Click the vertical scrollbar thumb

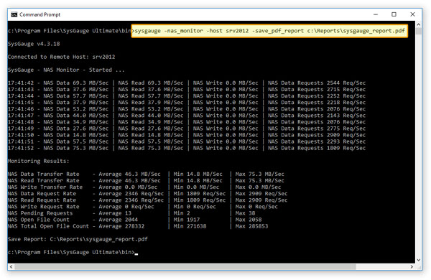pyautogui.click(x=418, y=31)
